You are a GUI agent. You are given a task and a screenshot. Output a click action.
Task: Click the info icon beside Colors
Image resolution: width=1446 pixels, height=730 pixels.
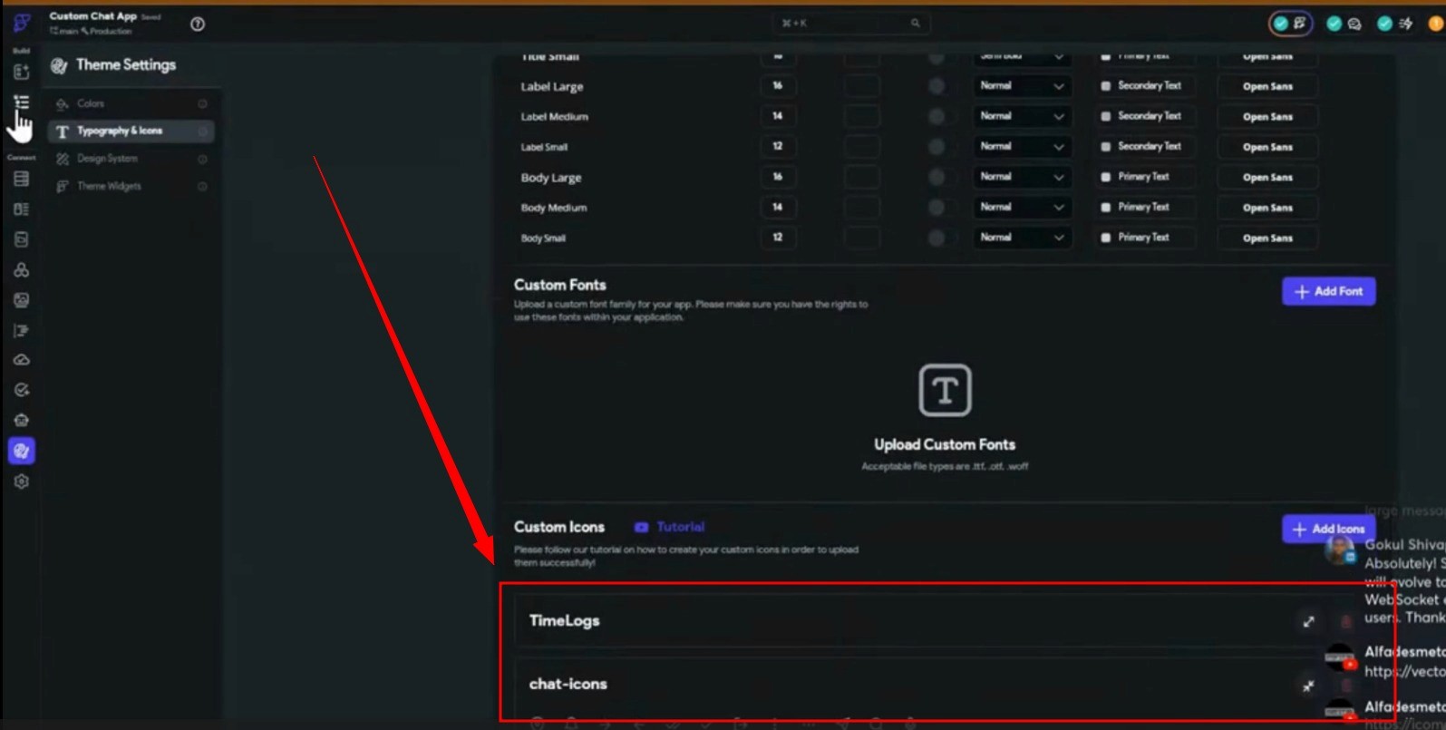point(202,103)
